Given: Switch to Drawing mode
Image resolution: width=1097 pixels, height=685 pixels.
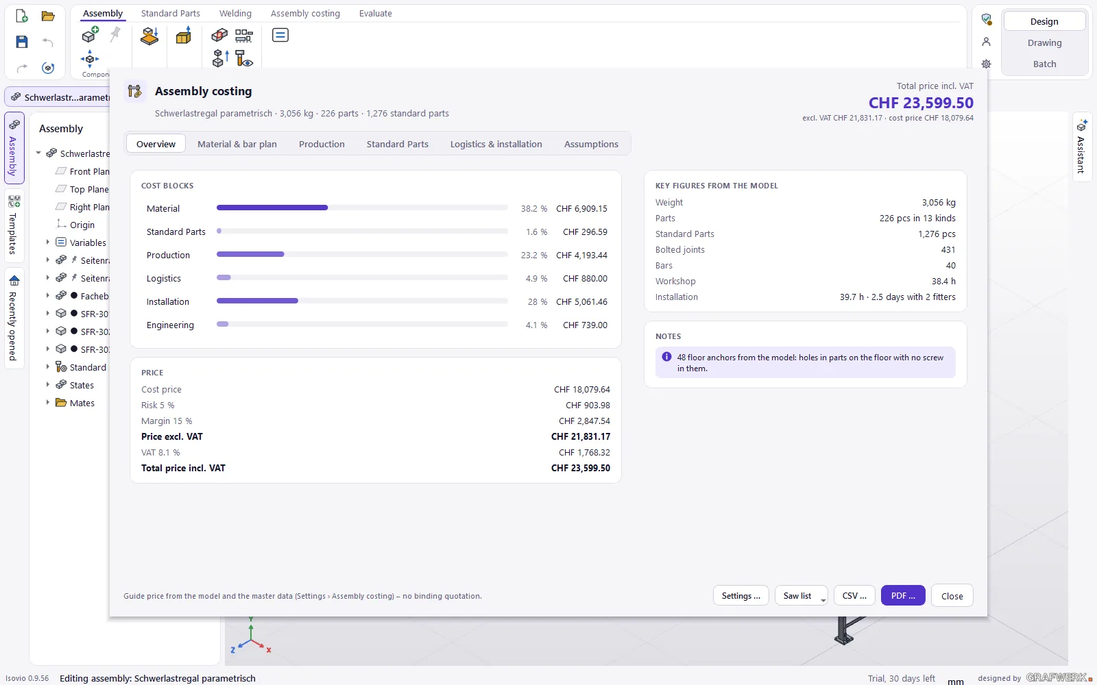Looking at the screenshot, I should click(1044, 42).
